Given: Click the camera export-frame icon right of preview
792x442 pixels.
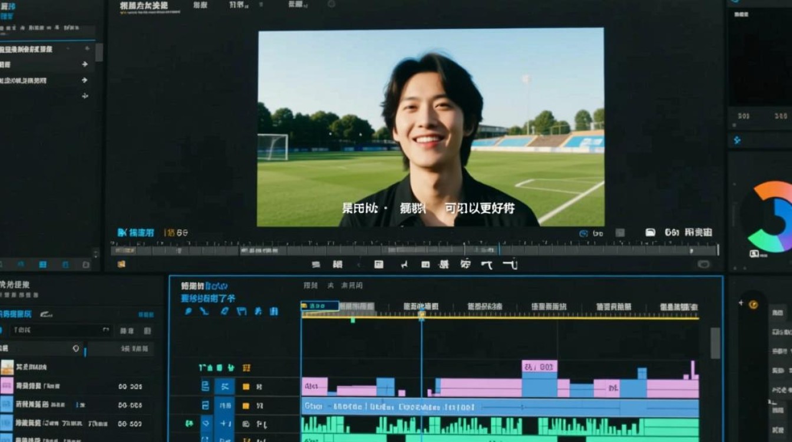Looking at the screenshot, I should coord(650,233).
